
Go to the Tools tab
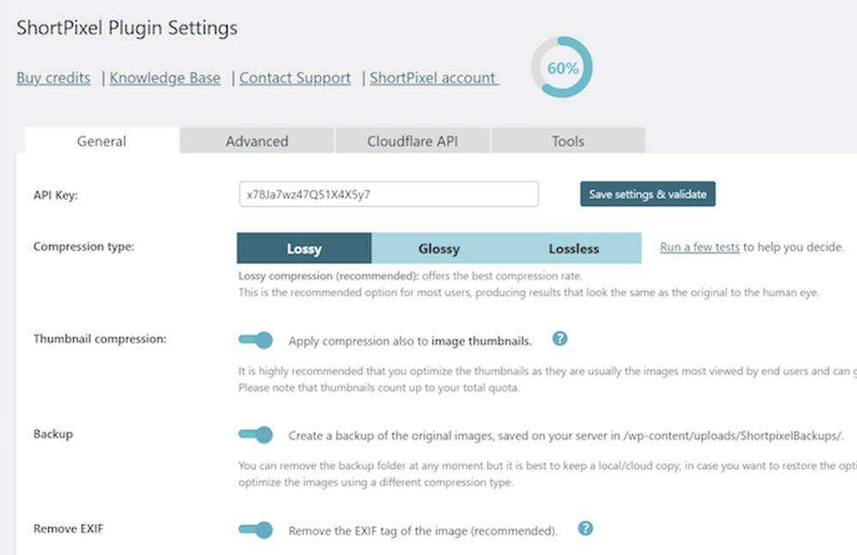567,142
